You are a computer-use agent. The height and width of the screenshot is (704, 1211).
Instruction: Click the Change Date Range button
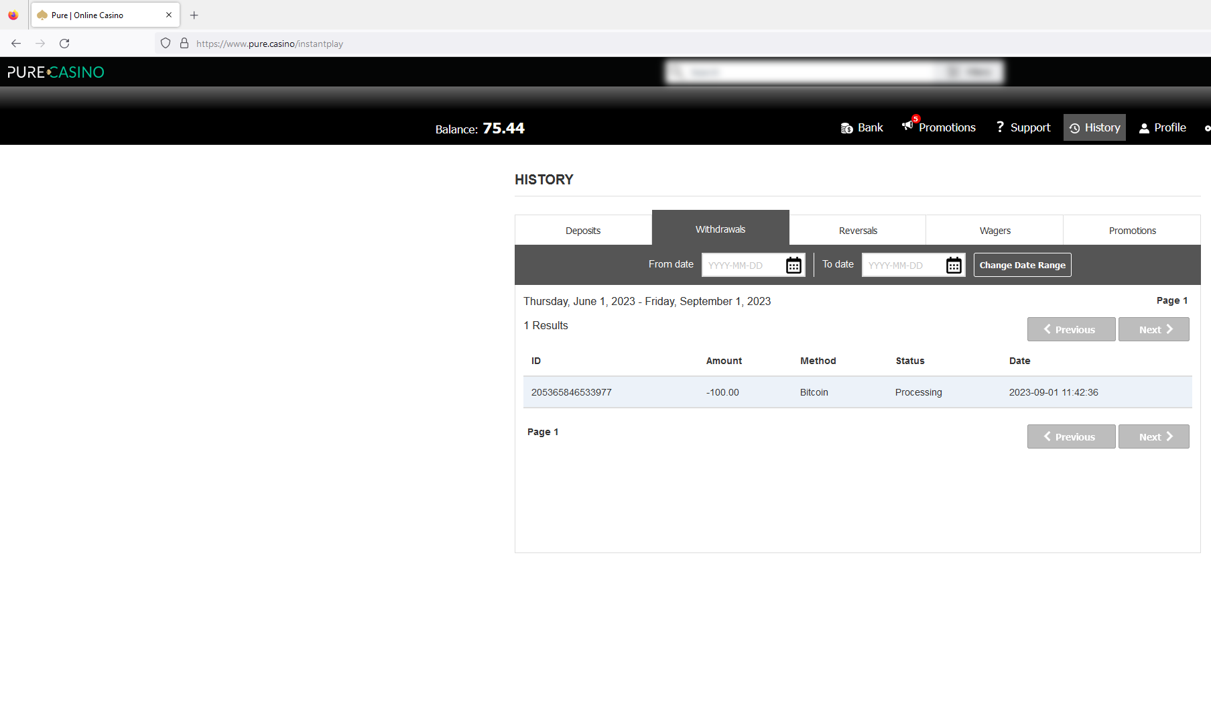(1022, 265)
